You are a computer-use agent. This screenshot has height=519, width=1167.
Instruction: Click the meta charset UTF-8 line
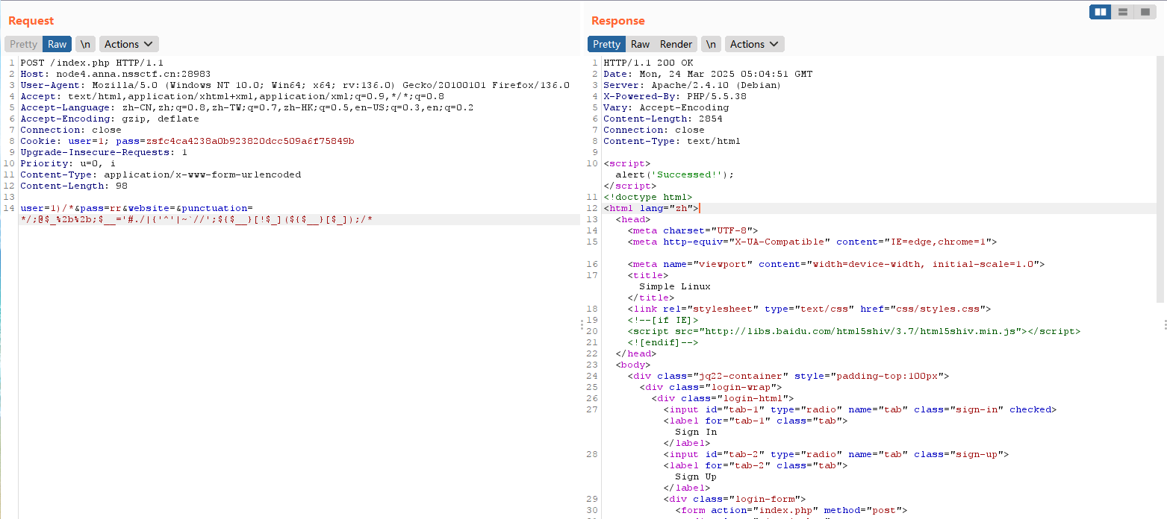(x=693, y=230)
